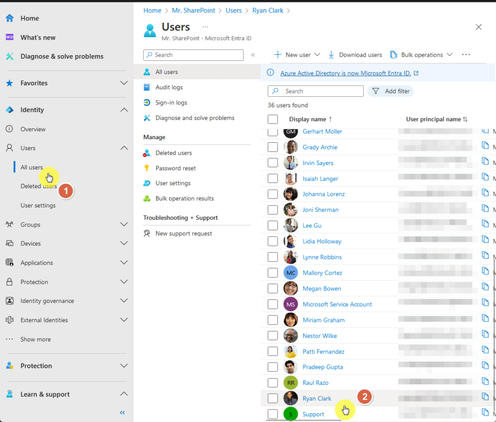Open the Bulk operations dropdown arrow
Viewport: 496px width, 422px height.
click(x=449, y=55)
